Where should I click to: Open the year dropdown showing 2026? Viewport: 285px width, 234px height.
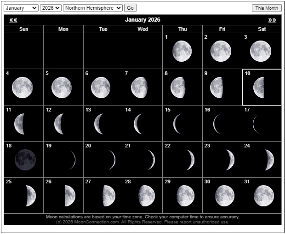51,8
